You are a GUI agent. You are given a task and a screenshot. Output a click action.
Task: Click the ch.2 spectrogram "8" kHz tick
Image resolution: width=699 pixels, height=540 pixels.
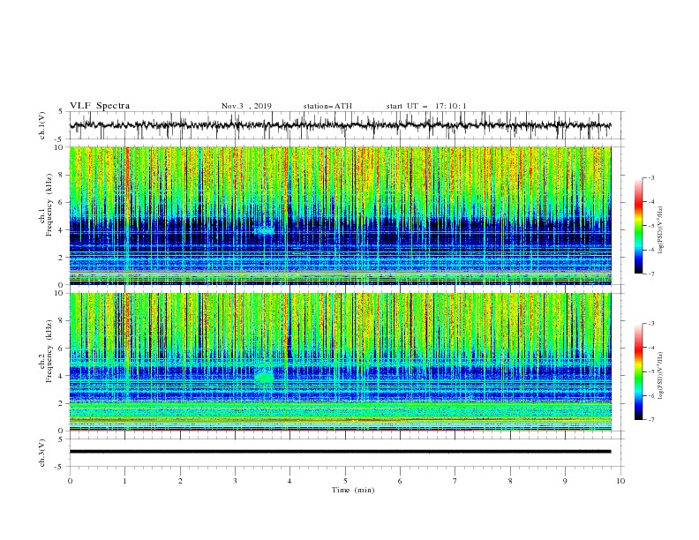click(x=62, y=321)
